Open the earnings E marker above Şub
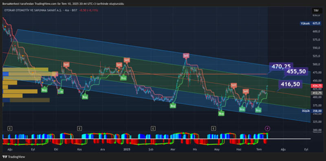The height and width of the screenshot is (161, 326). coord(154,128)
